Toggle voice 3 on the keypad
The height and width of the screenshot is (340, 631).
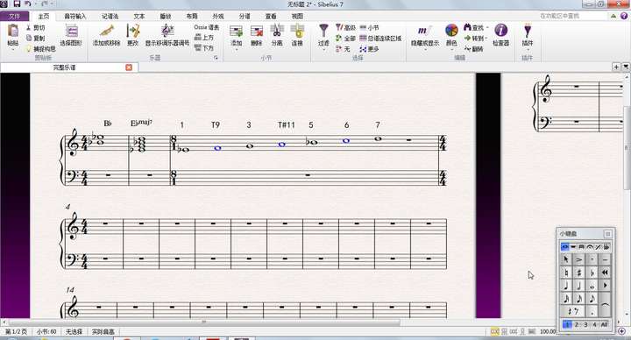585,324
